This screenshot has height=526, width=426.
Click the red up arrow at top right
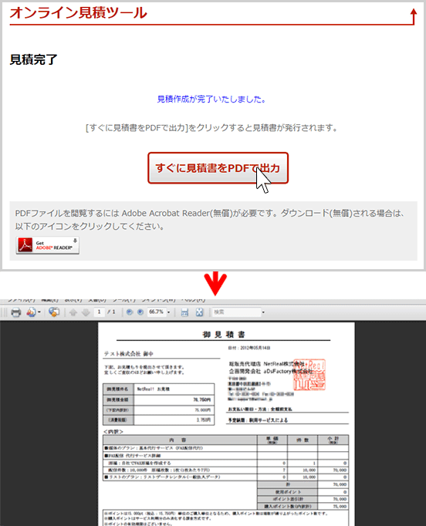(x=414, y=16)
